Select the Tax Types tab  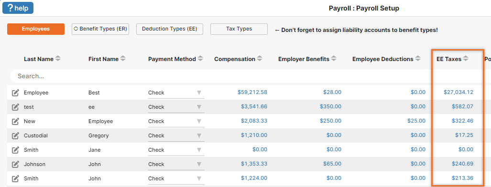[239, 29]
